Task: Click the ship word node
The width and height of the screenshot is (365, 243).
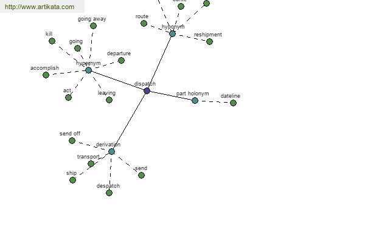Action: 72,180
